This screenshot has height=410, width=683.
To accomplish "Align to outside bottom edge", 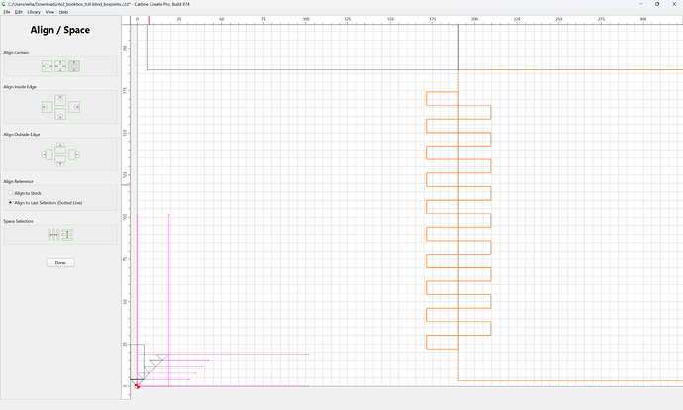I will click(60, 161).
